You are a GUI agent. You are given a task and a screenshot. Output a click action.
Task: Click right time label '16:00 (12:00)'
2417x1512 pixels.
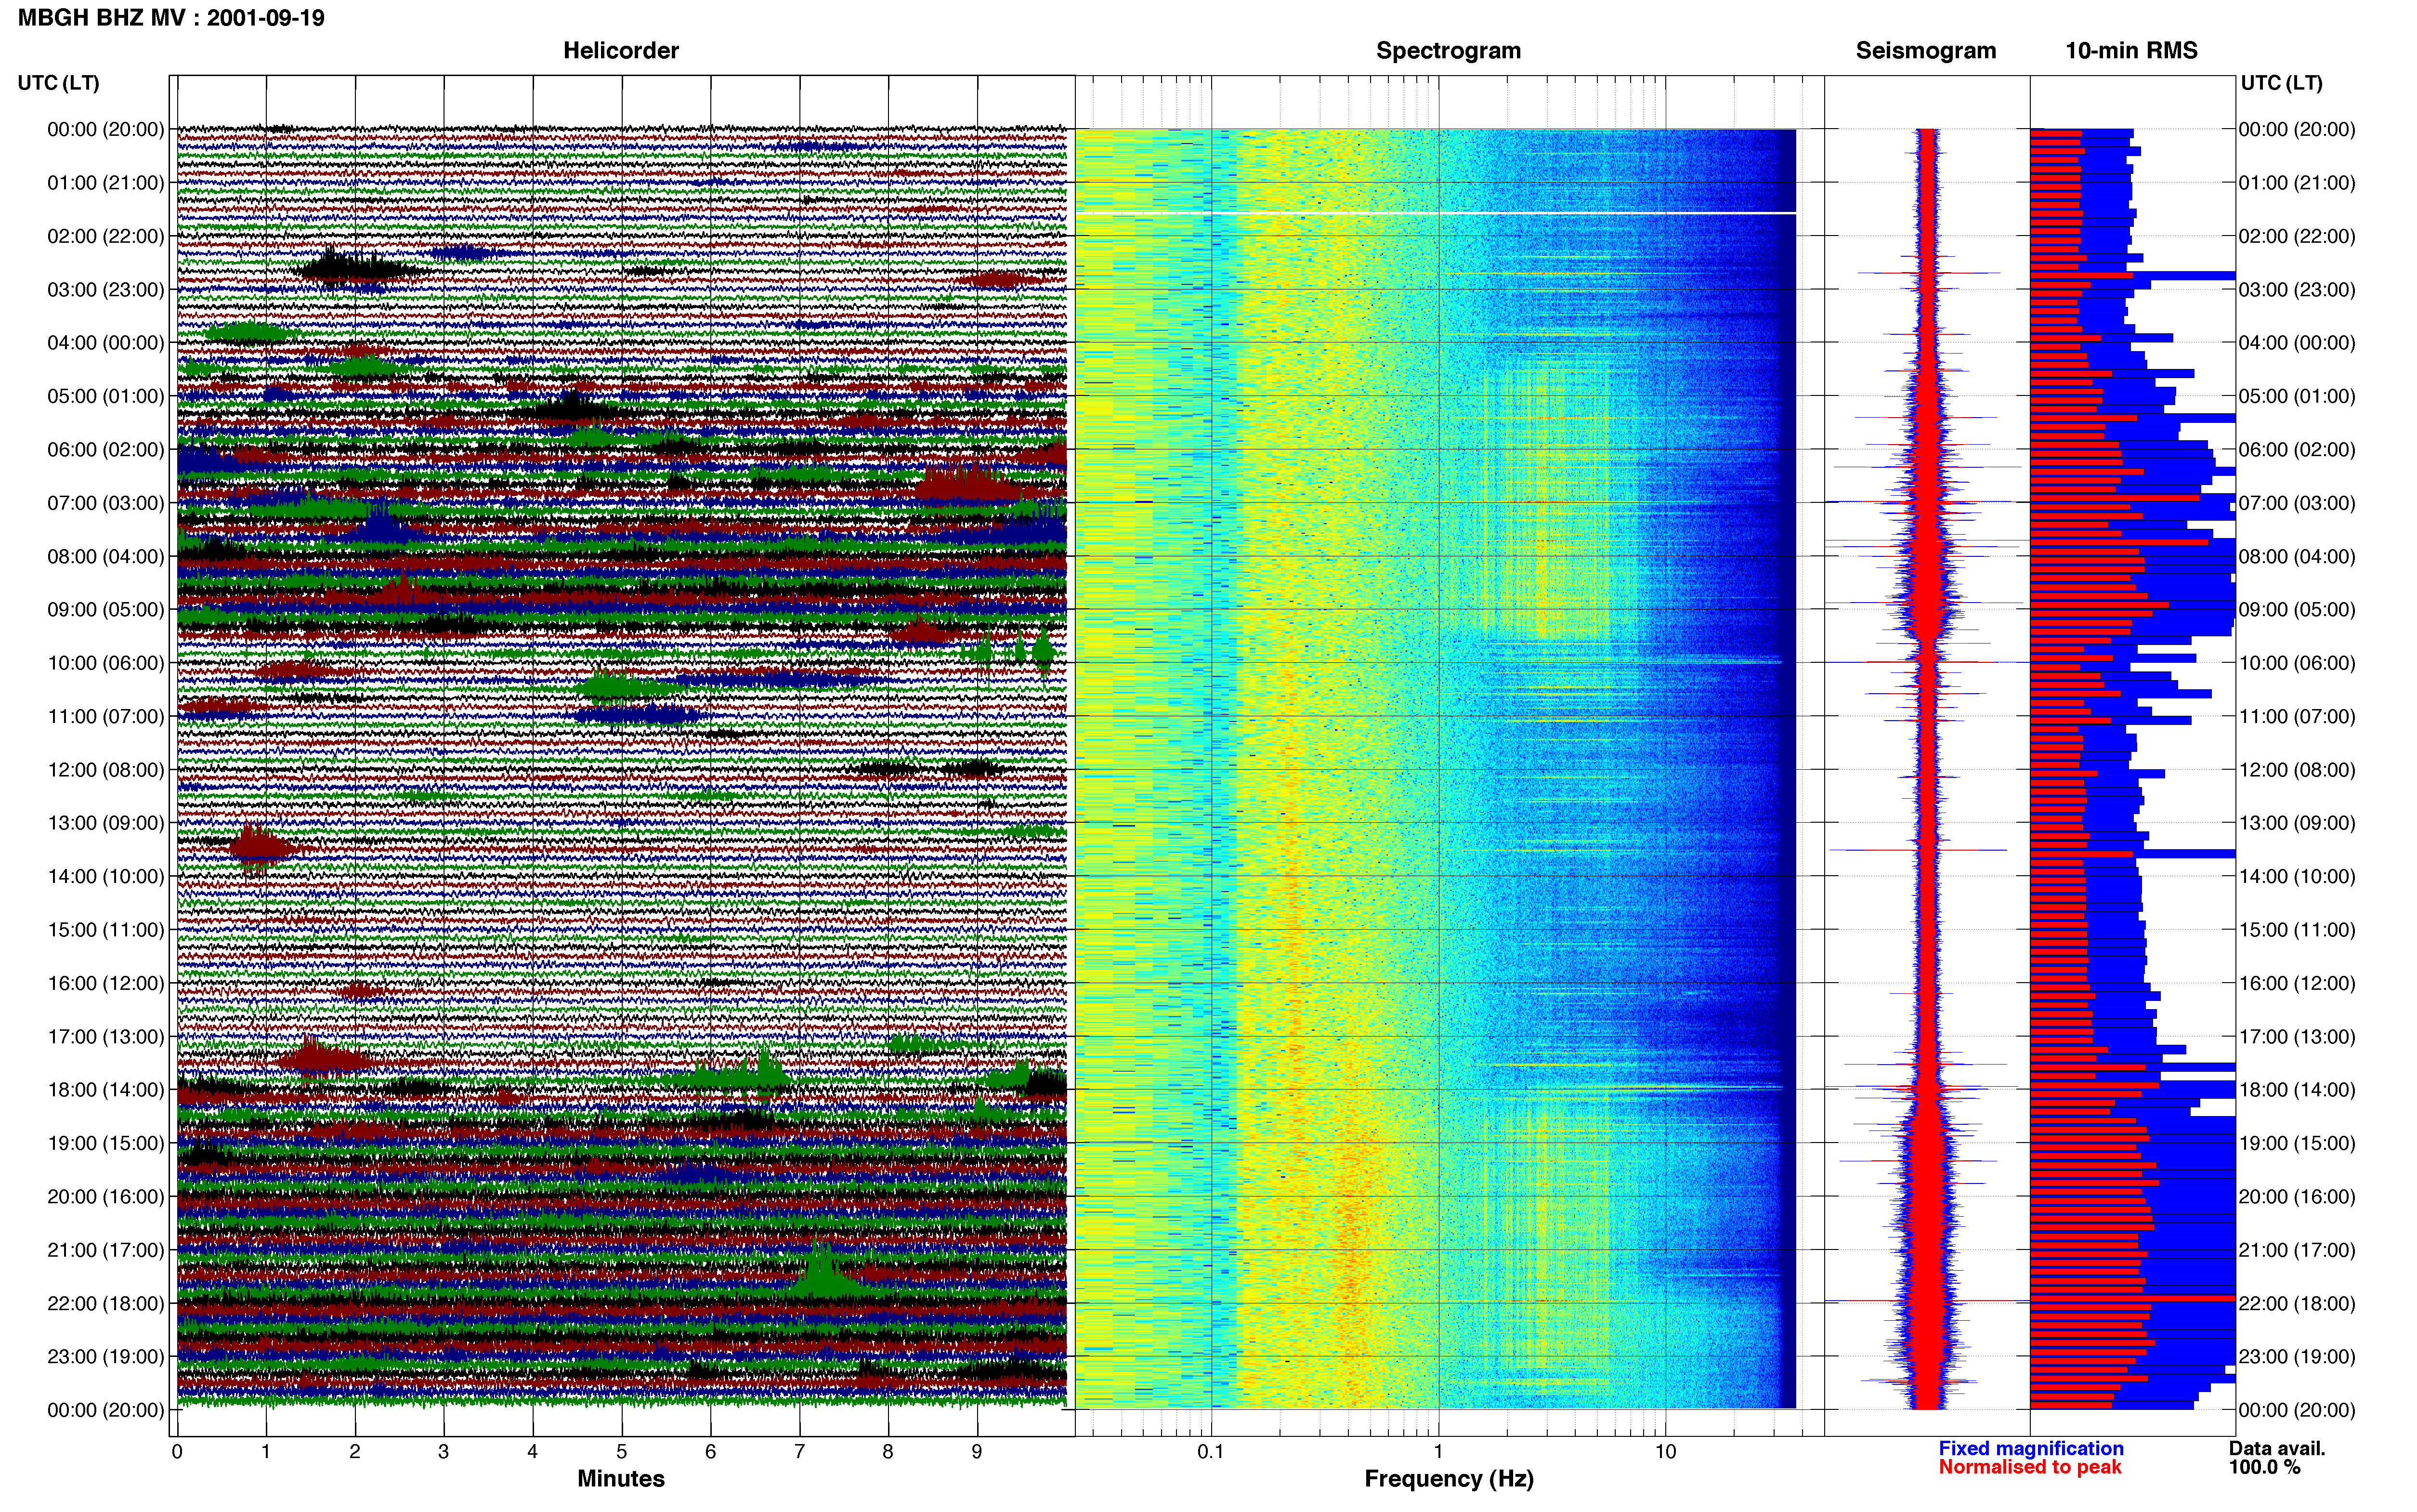[2297, 984]
